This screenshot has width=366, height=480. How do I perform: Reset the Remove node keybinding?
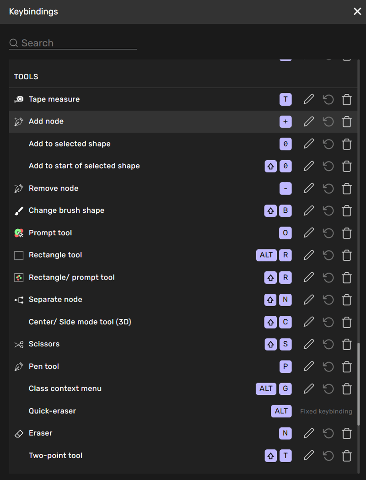pyautogui.click(x=328, y=189)
